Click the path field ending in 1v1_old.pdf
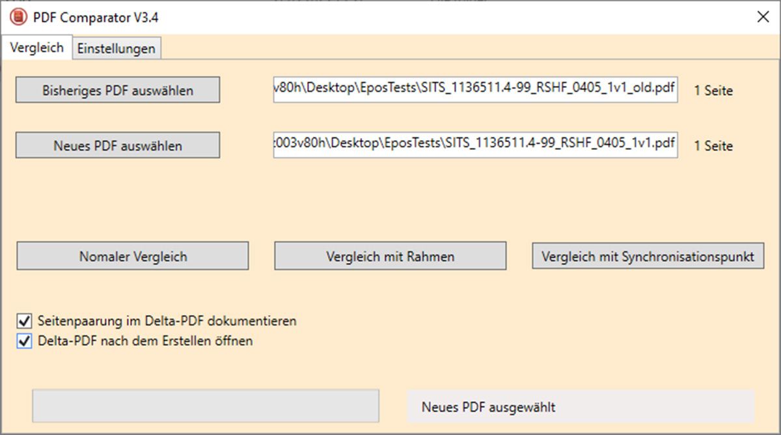The width and height of the screenshot is (781, 435). pyautogui.click(x=475, y=91)
